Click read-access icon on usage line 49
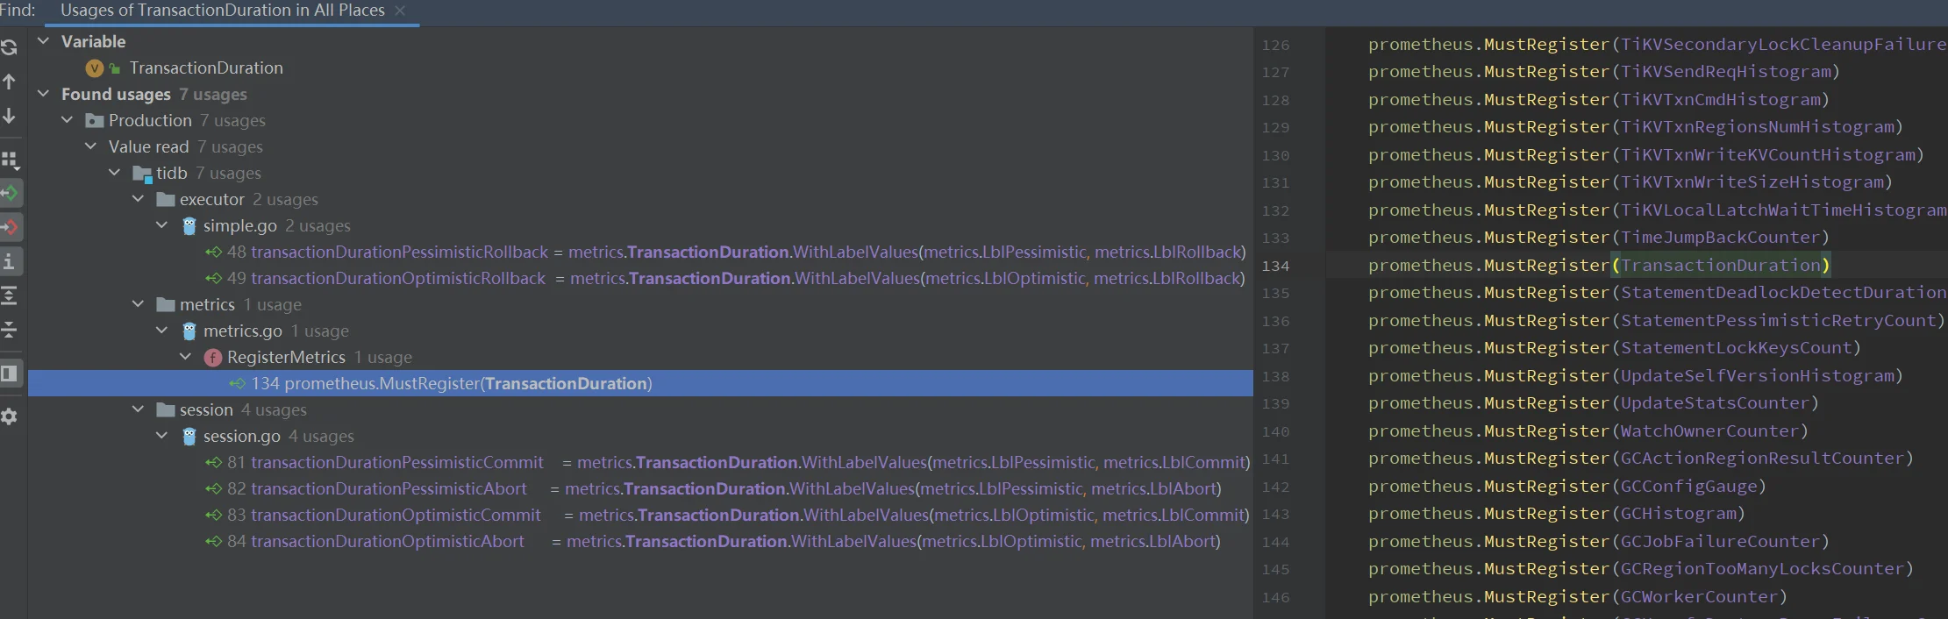The image size is (1948, 619). pyautogui.click(x=213, y=278)
